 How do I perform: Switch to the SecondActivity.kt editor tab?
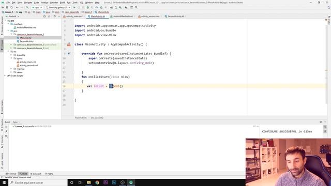point(176,16)
